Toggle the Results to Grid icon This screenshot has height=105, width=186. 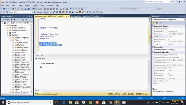point(80,12)
